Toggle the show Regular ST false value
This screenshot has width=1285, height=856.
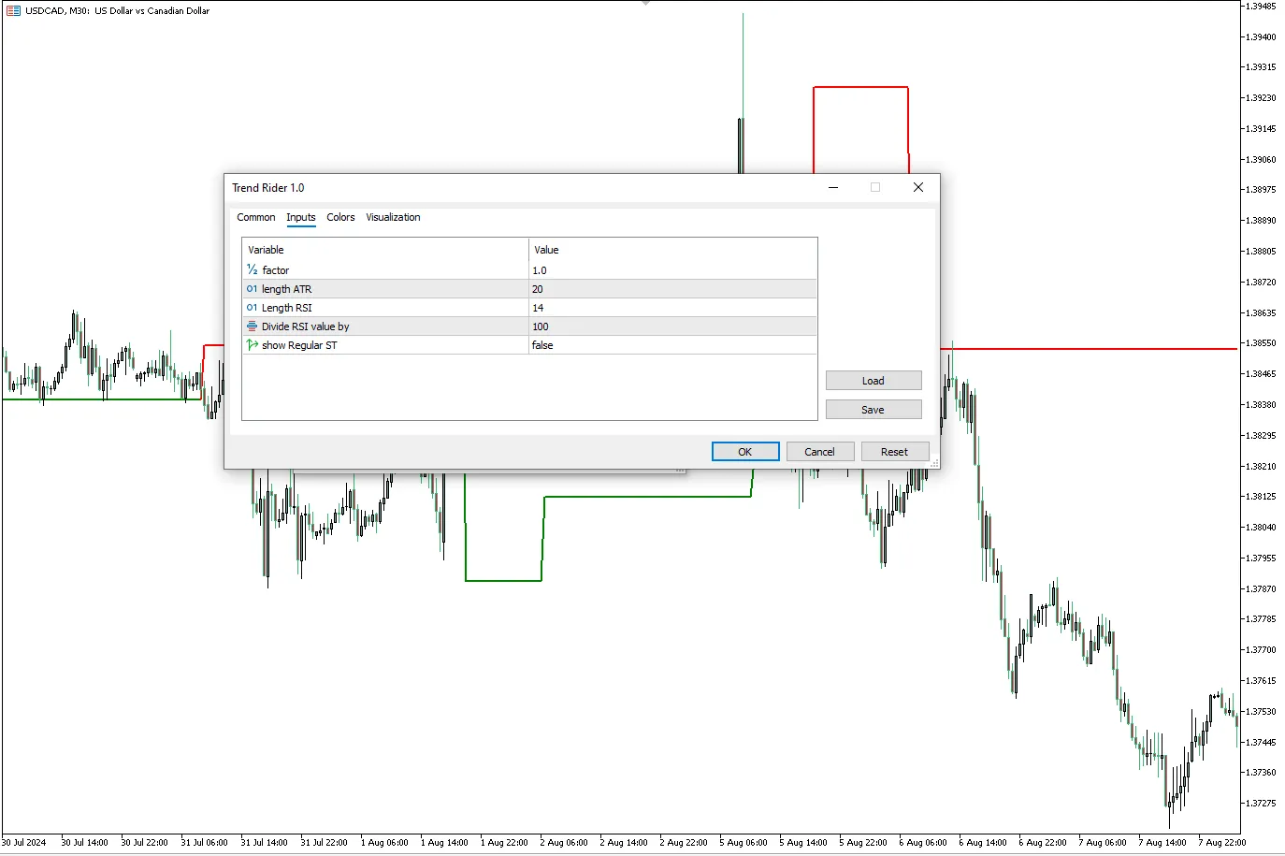click(x=672, y=345)
